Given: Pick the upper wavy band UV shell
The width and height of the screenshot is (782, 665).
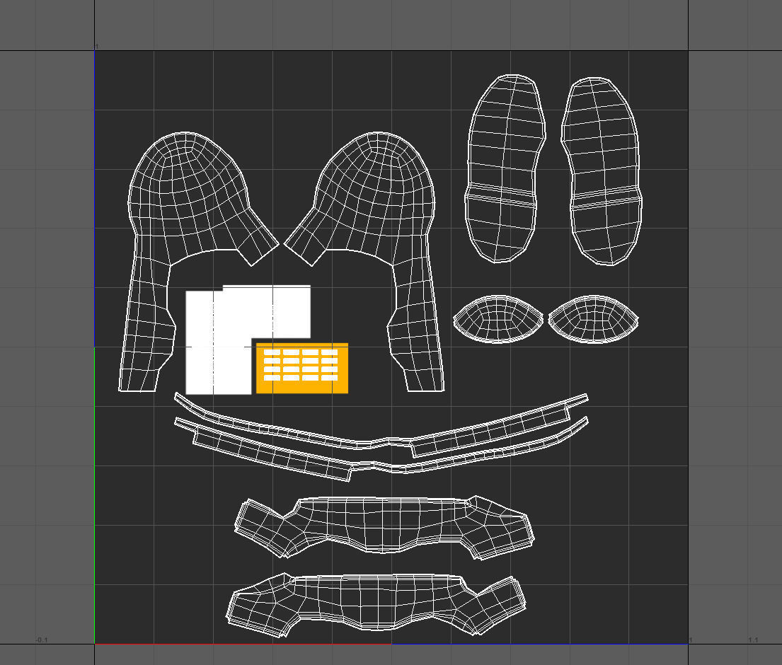Looking at the screenshot, I should pos(384,526).
